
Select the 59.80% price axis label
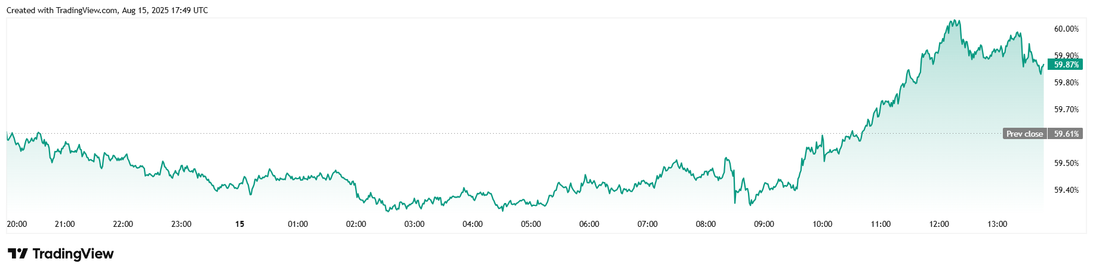point(1066,82)
